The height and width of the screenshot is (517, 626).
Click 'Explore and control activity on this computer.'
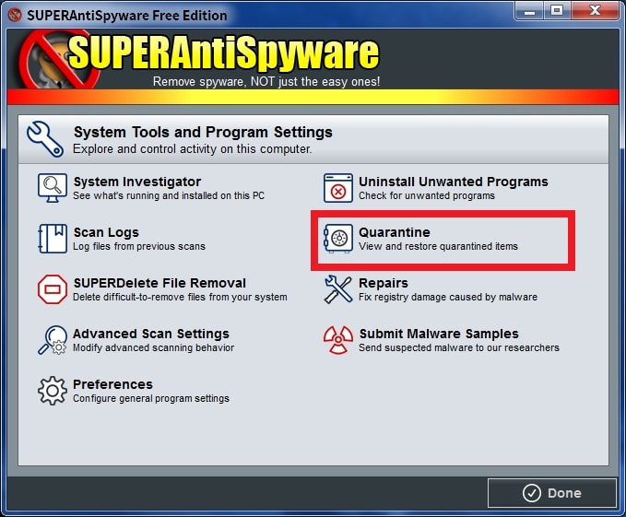[x=192, y=149]
